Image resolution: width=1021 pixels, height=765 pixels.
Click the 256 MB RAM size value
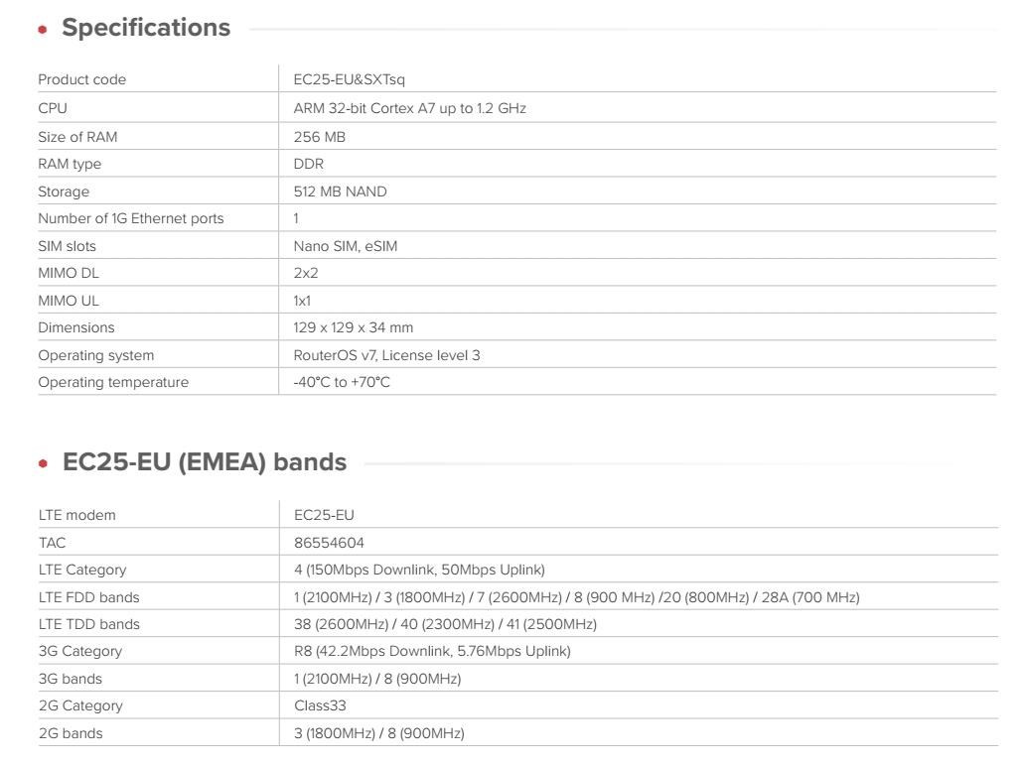tap(320, 137)
